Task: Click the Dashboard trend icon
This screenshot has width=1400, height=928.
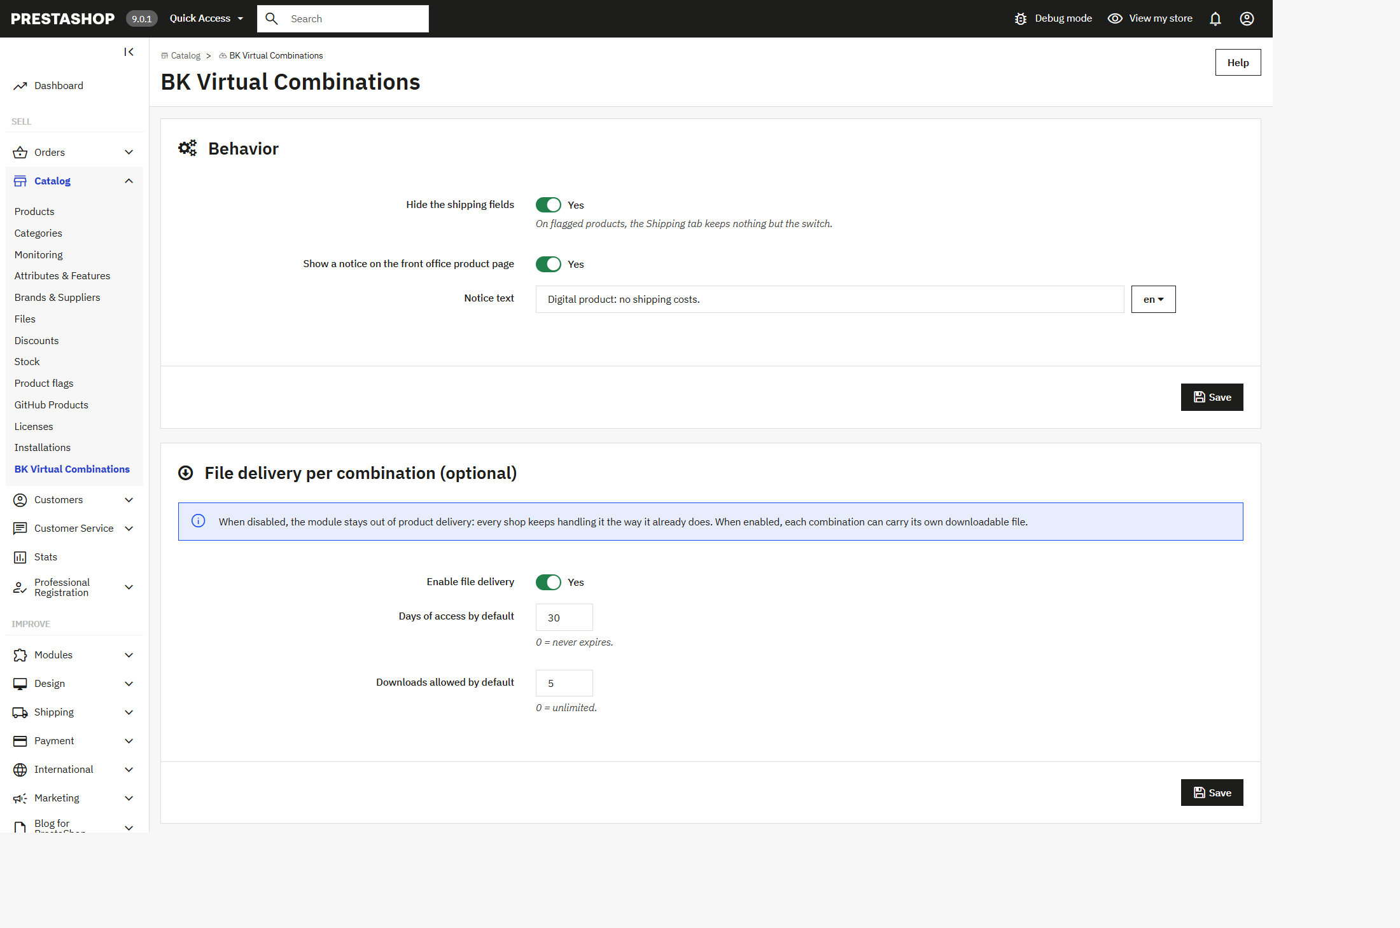Action: click(x=20, y=86)
